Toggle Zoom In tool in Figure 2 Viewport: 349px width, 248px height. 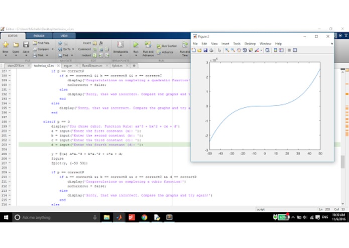coord(227,50)
